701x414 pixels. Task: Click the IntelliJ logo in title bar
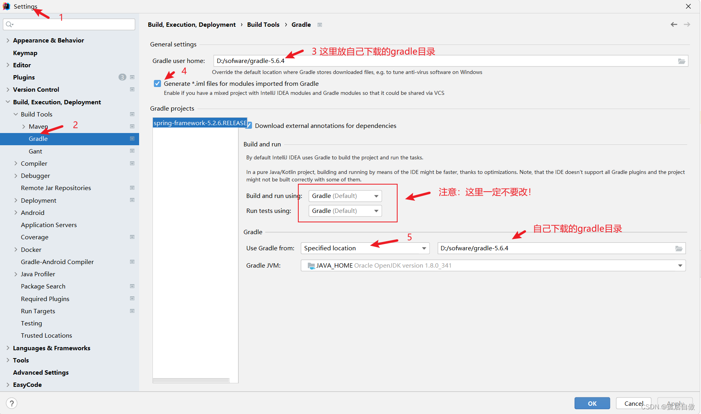(x=6, y=6)
